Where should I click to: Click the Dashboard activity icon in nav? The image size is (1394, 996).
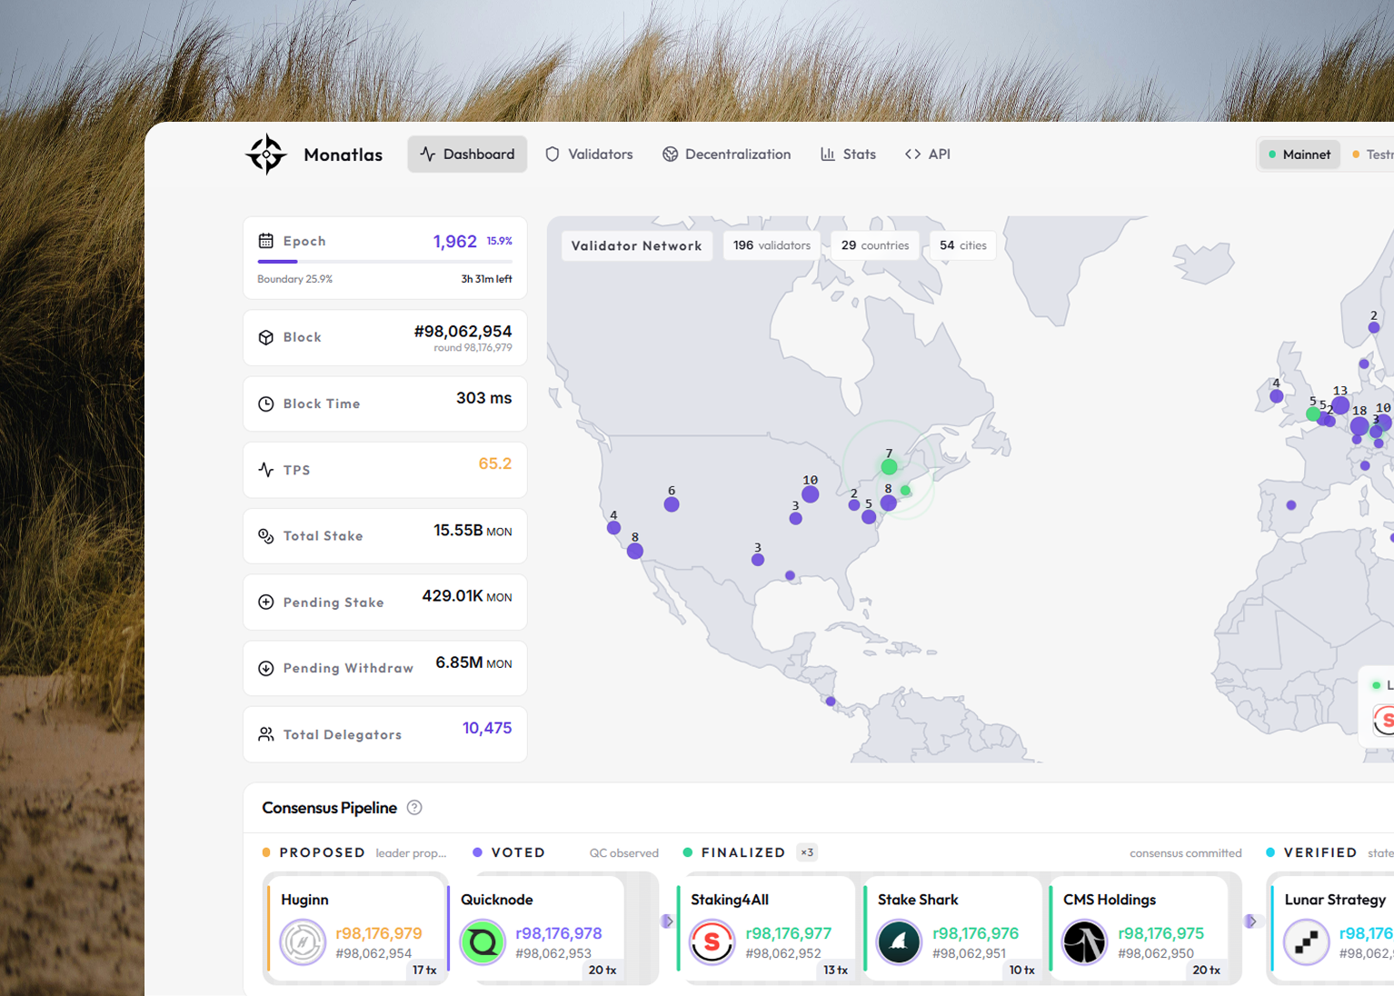click(428, 154)
